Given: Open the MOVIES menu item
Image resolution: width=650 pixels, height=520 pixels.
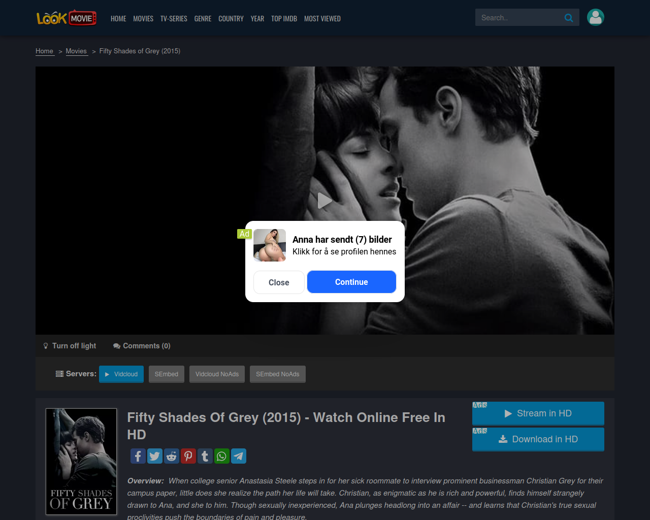Looking at the screenshot, I should [143, 18].
